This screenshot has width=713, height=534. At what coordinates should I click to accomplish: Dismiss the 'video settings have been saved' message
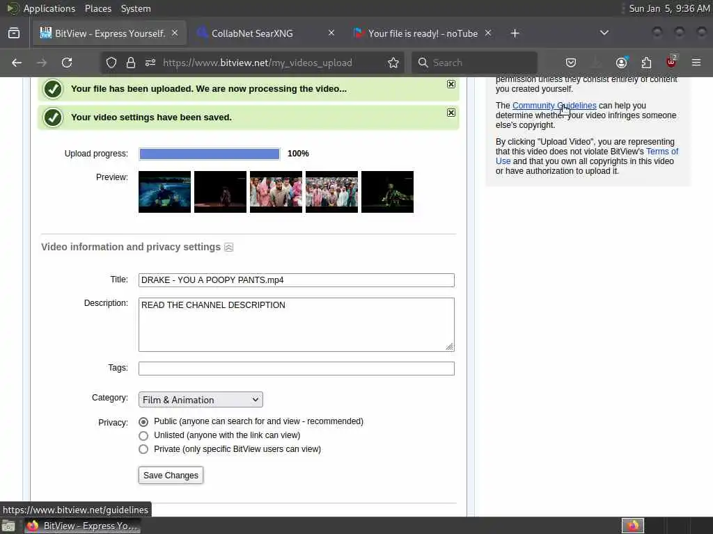pos(450,113)
